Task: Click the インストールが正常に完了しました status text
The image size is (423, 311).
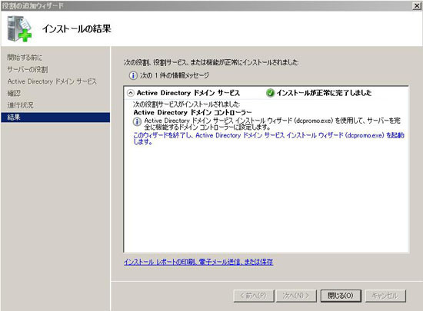Action: 324,93
